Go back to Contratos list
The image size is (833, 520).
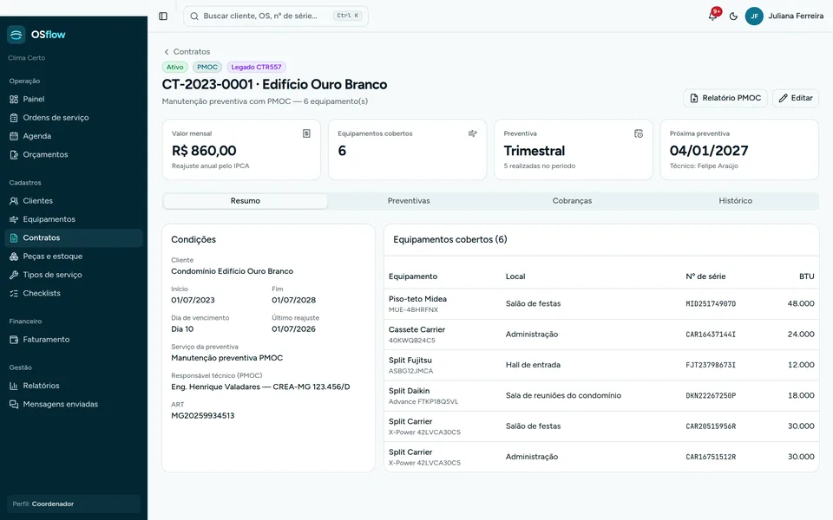pos(187,52)
